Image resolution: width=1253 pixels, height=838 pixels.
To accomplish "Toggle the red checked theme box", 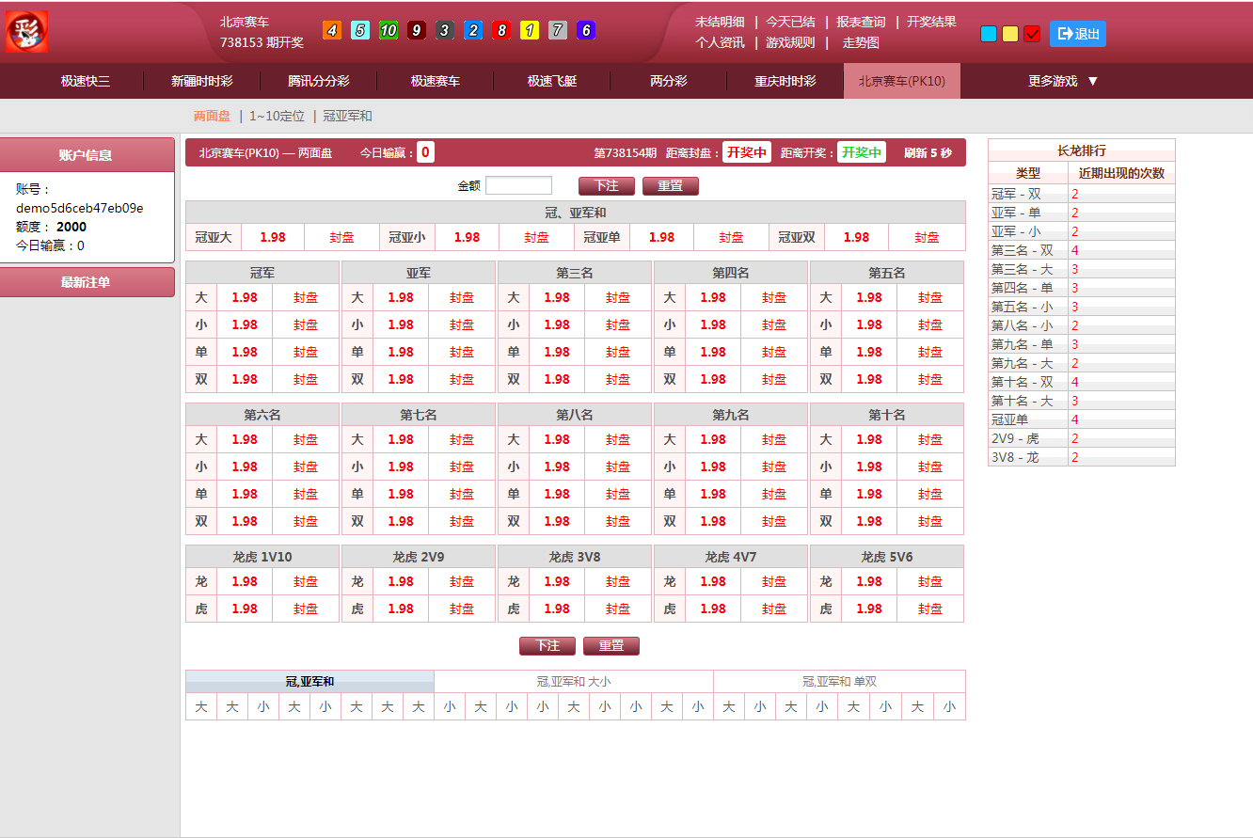I will coord(1031,34).
